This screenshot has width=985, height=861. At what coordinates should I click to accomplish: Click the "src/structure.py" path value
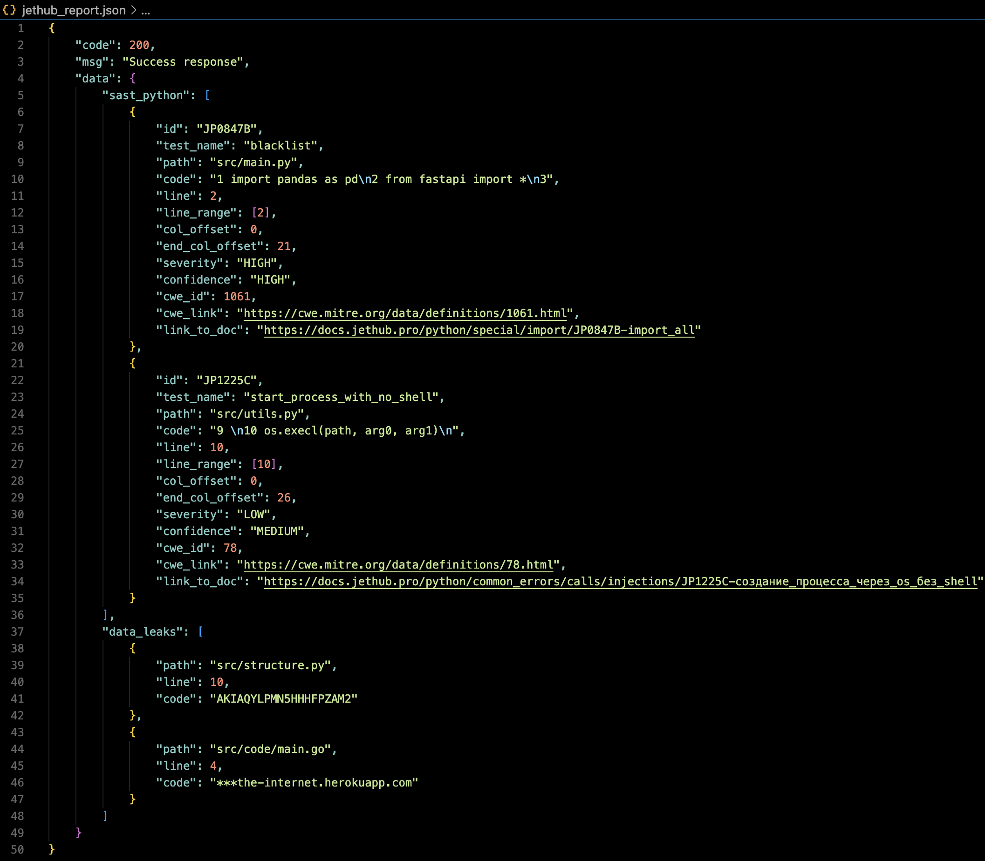click(270, 665)
